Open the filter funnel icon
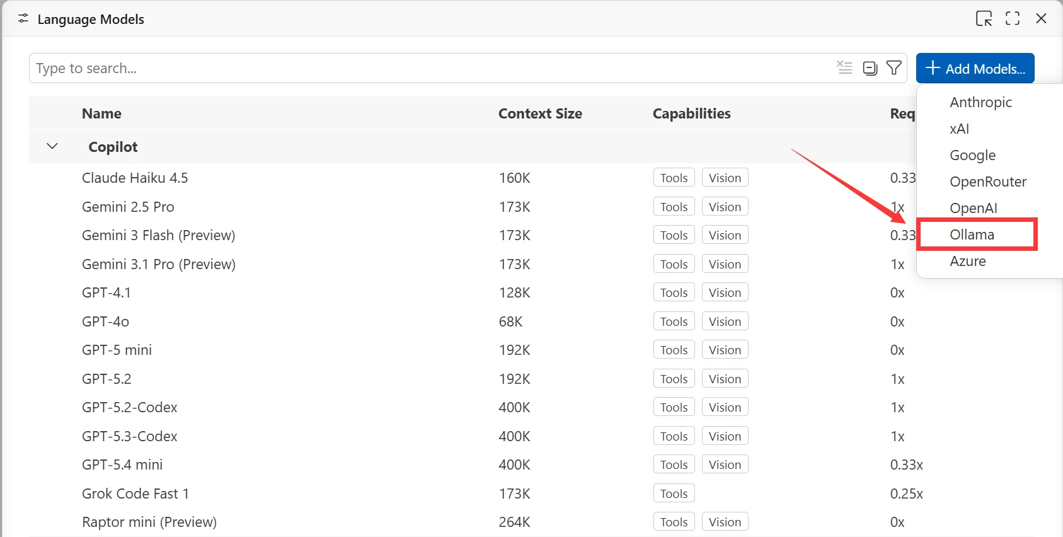 893,67
